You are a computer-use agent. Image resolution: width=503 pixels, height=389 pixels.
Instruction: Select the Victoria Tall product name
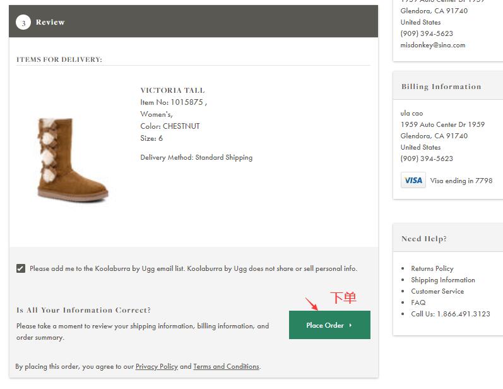click(172, 90)
